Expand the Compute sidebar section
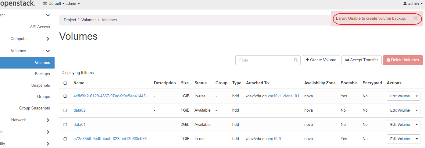Viewport: 425px width, 148px height. click(x=48, y=39)
